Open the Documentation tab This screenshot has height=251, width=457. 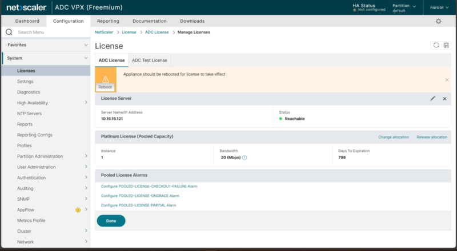[150, 21]
